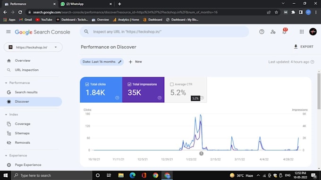Edit date filter using pencil icon
Viewport: 321px width, 180px height.
pyautogui.click(x=120, y=62)
